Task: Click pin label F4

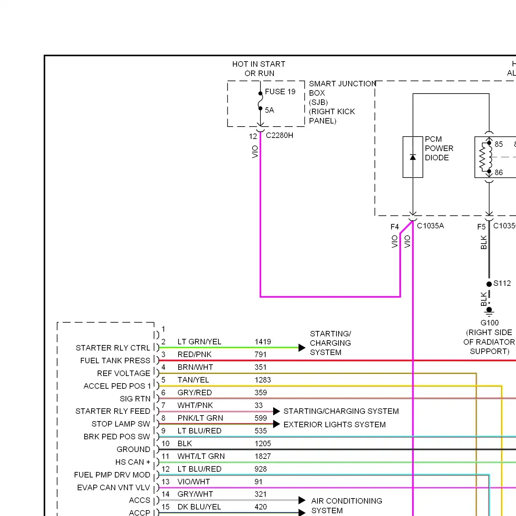Action: (395, 227)
